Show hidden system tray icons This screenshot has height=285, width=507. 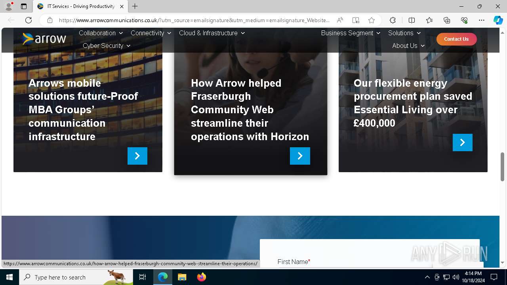click(x=427, y=277)
